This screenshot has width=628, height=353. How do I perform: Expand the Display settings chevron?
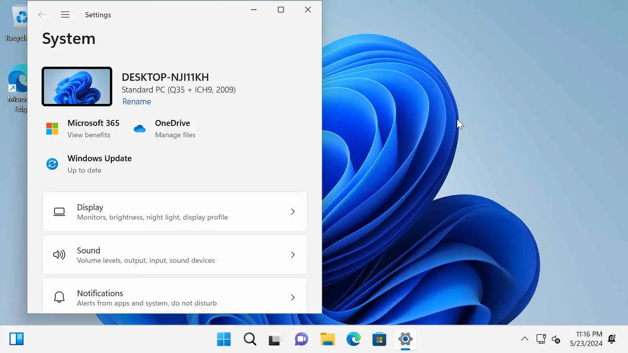293,212
